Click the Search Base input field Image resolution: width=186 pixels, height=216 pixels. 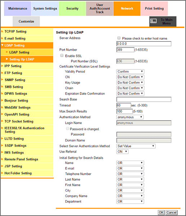click(144, 99)
